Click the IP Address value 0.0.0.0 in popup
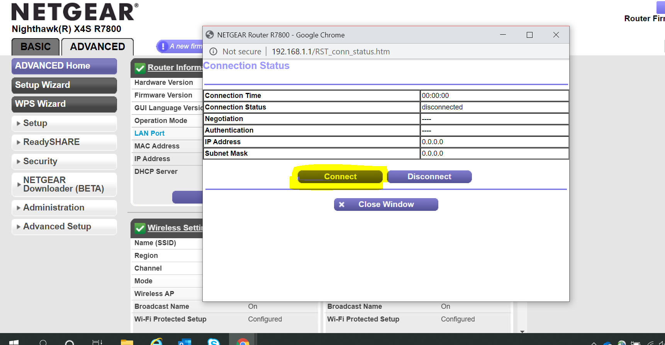This screenshot has width=665, height=345. tap(433, 142)
